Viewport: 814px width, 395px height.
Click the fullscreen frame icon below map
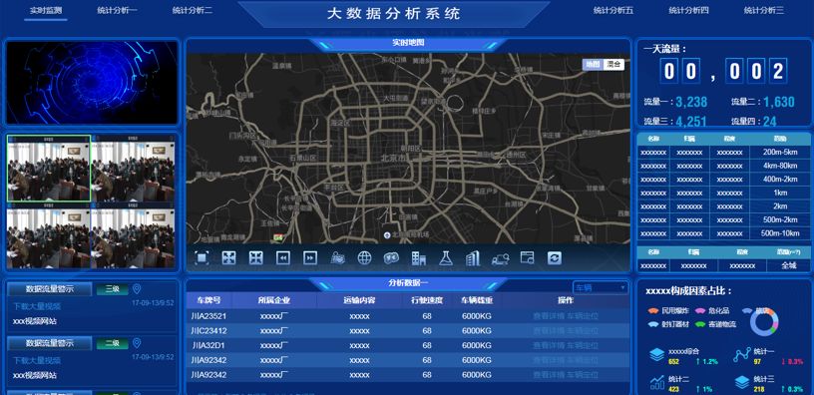tap(202, 258)
